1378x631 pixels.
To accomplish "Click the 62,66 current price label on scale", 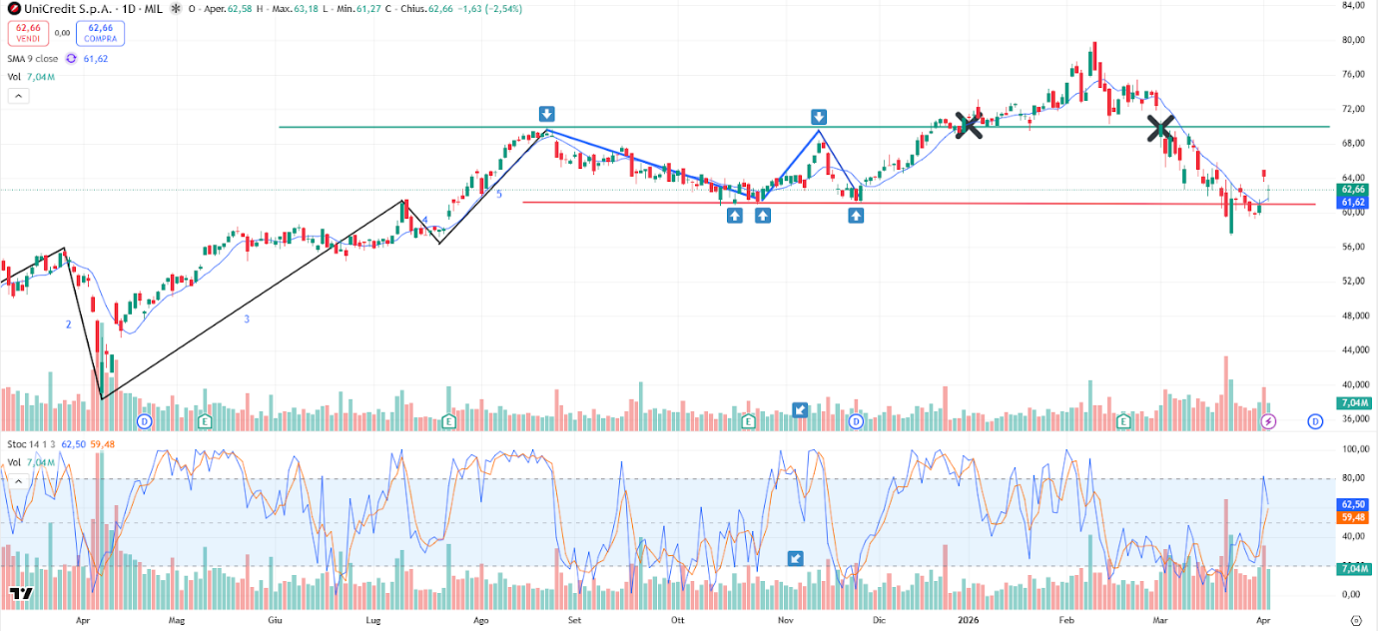I will [x=1352, y=189].
